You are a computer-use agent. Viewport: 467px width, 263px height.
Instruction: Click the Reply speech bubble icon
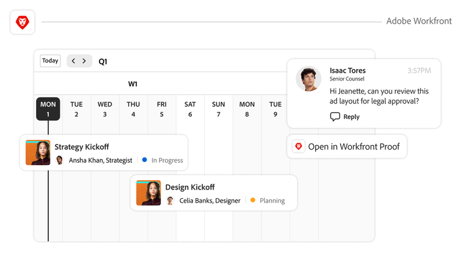click(335, 117)
